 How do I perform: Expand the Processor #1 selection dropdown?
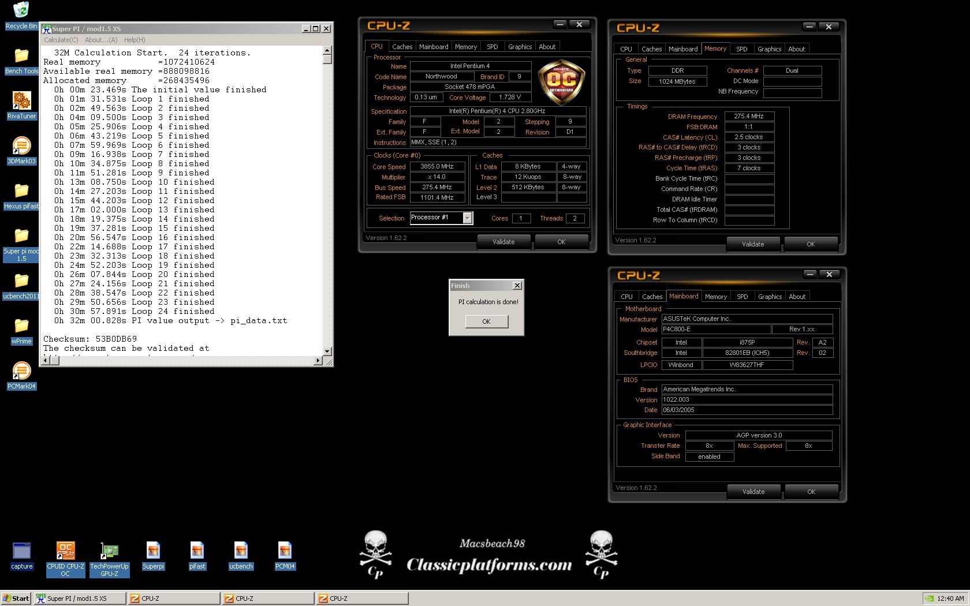pos(467,218)
